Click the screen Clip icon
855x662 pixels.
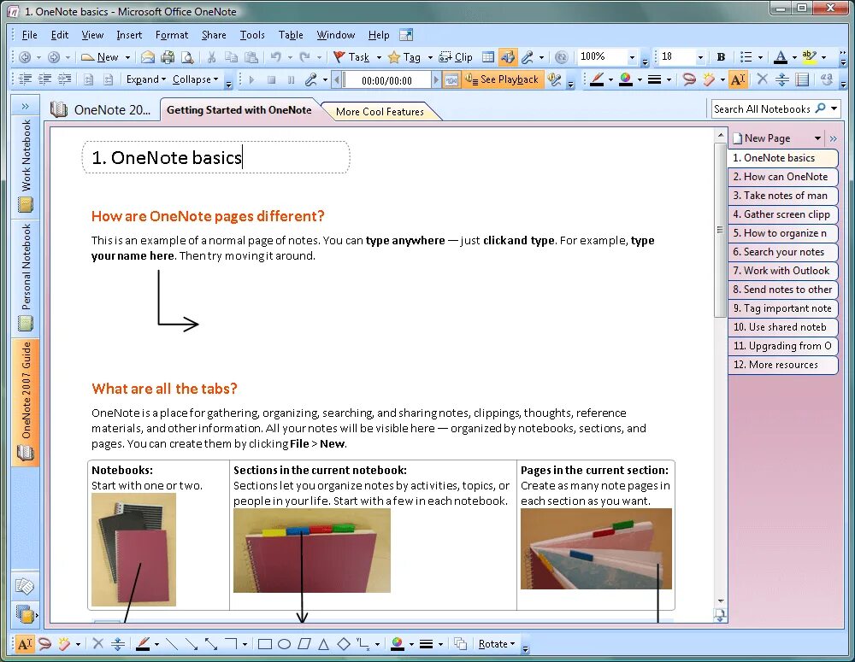445,57
